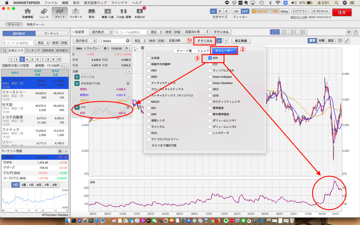Check the 出来高 volume checkbox
This screenshot has height=225, width=360.
tap(148, 58)
